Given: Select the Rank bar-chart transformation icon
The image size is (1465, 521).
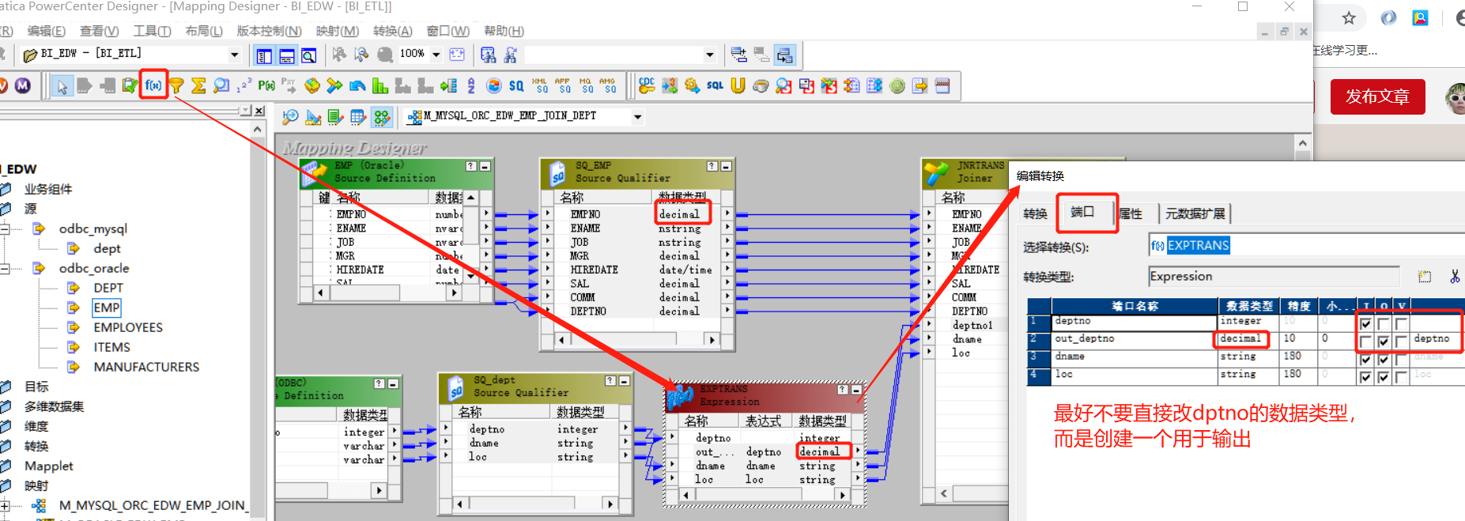Looking at the screenshot, I should 380,85.
